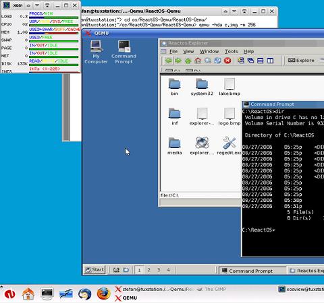The width and height of the screenshot is (324, 303).
Task: Click the Reactos Explorer window title bar
Action: pyautogui.click(x=242, y=43)
